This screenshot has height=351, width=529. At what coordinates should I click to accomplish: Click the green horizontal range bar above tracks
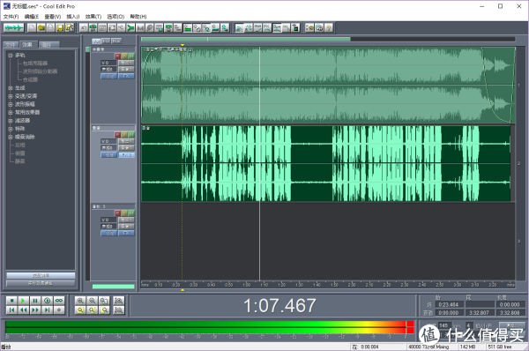tap(246, 39)
